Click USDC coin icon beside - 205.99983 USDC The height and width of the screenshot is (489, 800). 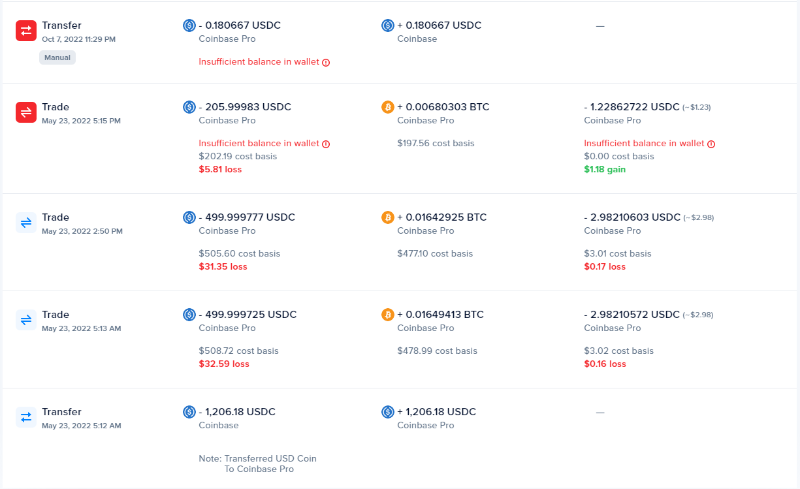[189, 107]
